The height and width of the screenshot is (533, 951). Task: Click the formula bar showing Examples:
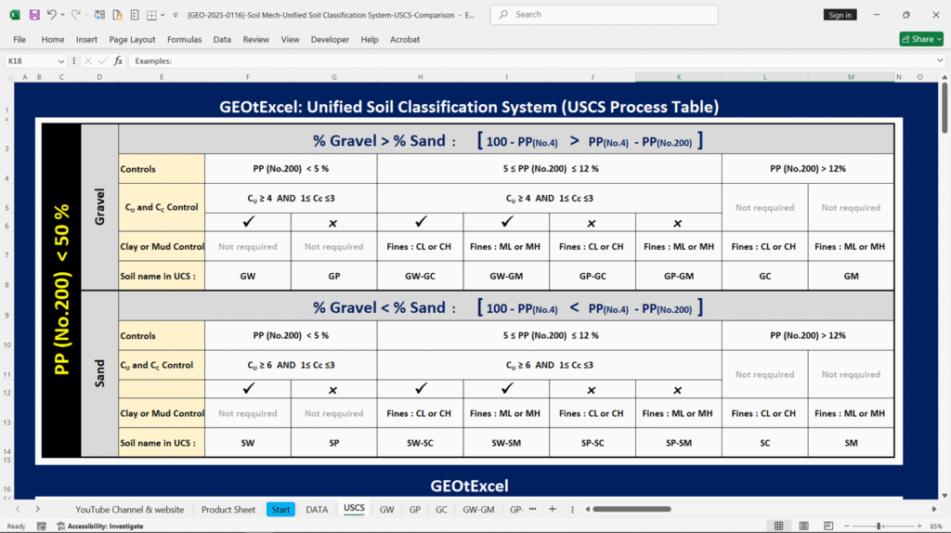530,60
